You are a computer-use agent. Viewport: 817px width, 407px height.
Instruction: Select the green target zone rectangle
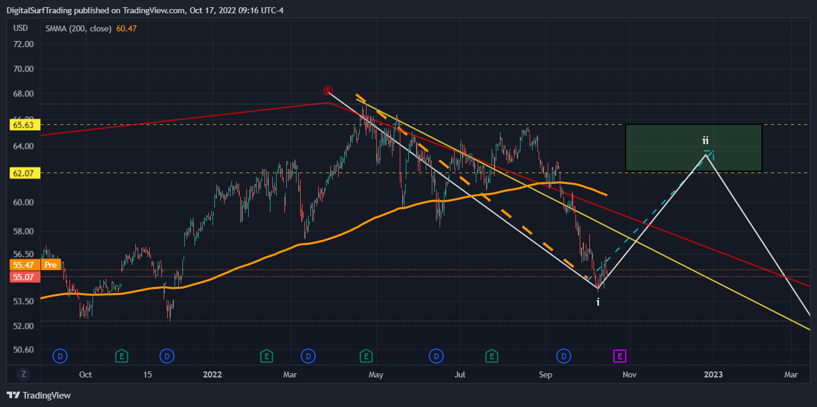click(693, 148)
